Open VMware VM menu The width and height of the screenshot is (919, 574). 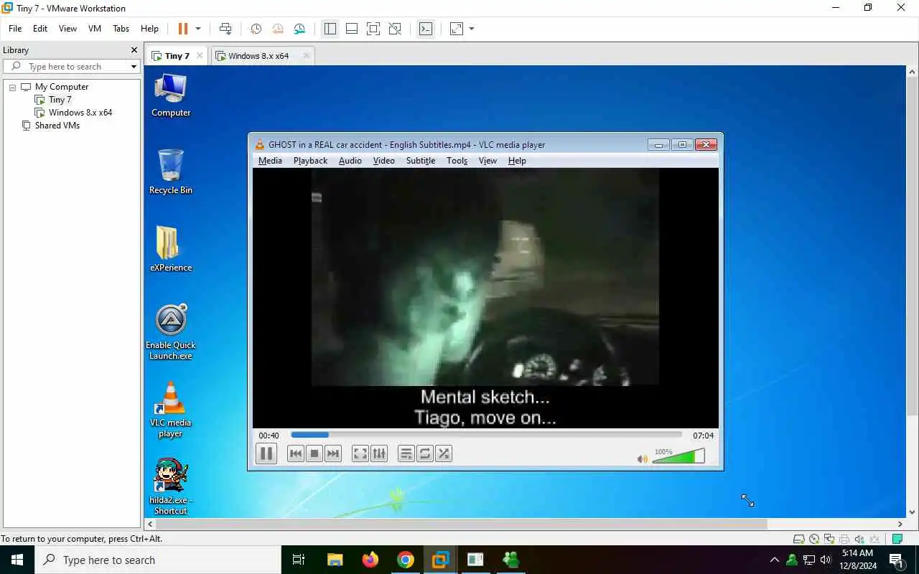[x=95, y=29]
